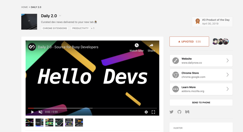Open the GitHub profile icon

(179, 112)
